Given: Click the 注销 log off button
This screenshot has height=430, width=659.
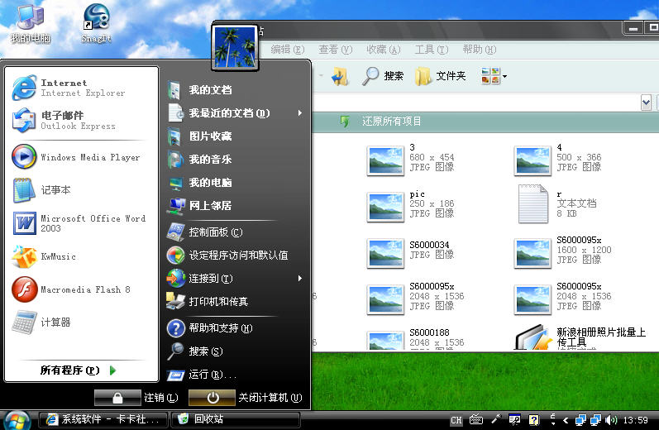Looking at the screenshot, I should click(x=117, y=398).
